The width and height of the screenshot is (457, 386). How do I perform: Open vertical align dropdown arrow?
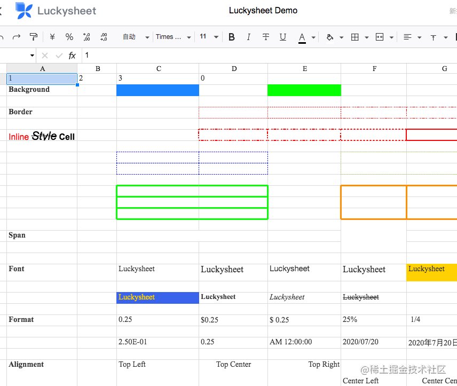click(x=446, y=37)
